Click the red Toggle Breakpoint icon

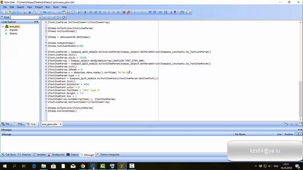point(124,12)
